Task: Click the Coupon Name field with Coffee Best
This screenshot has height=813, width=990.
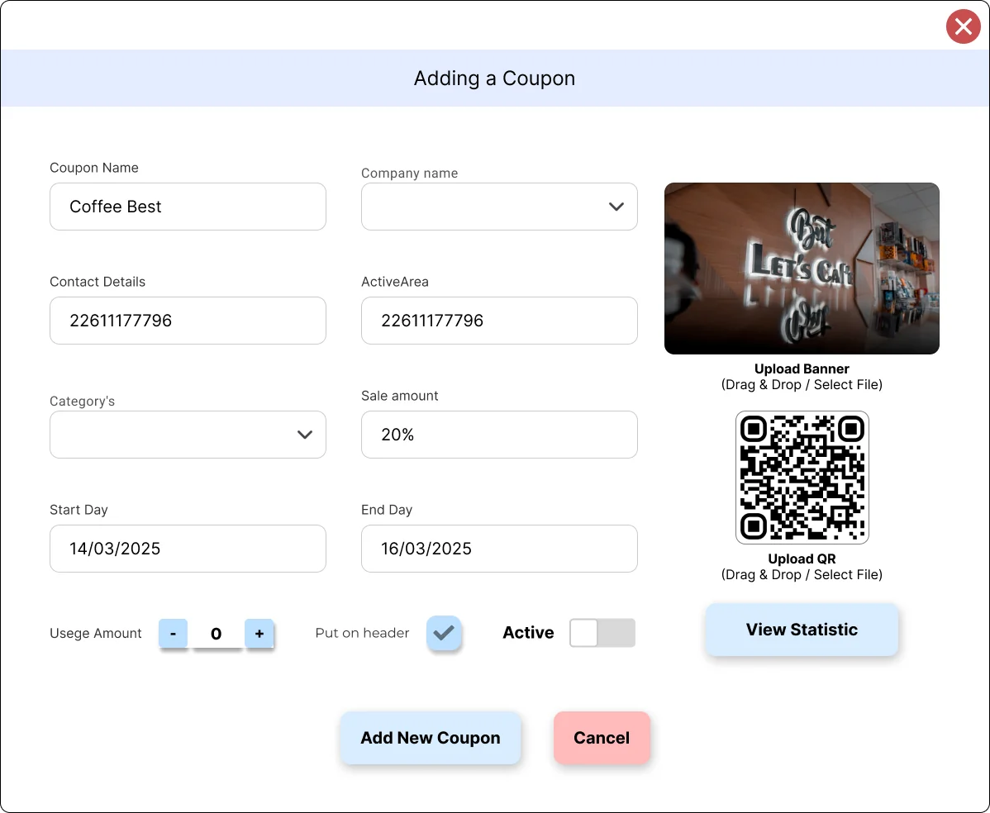Action: tap(188, 207)
